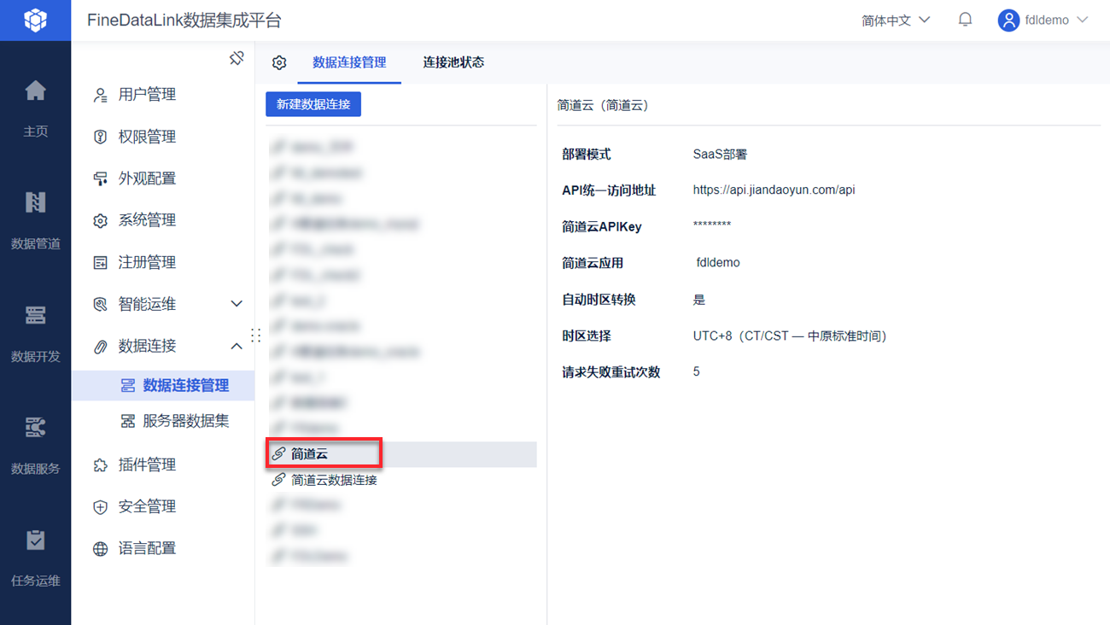This screenshot has height=625, width=1110.
Task: Click the 请求失败重试次数 value 5
Action: pyautogui.click(x=697, y=371)
